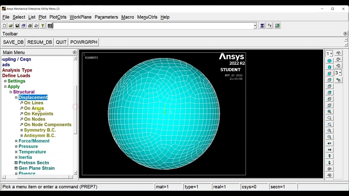The width and height of the screenshot is (349, 196).
Task: Open the Parameters menu
Action: [106, 17]
